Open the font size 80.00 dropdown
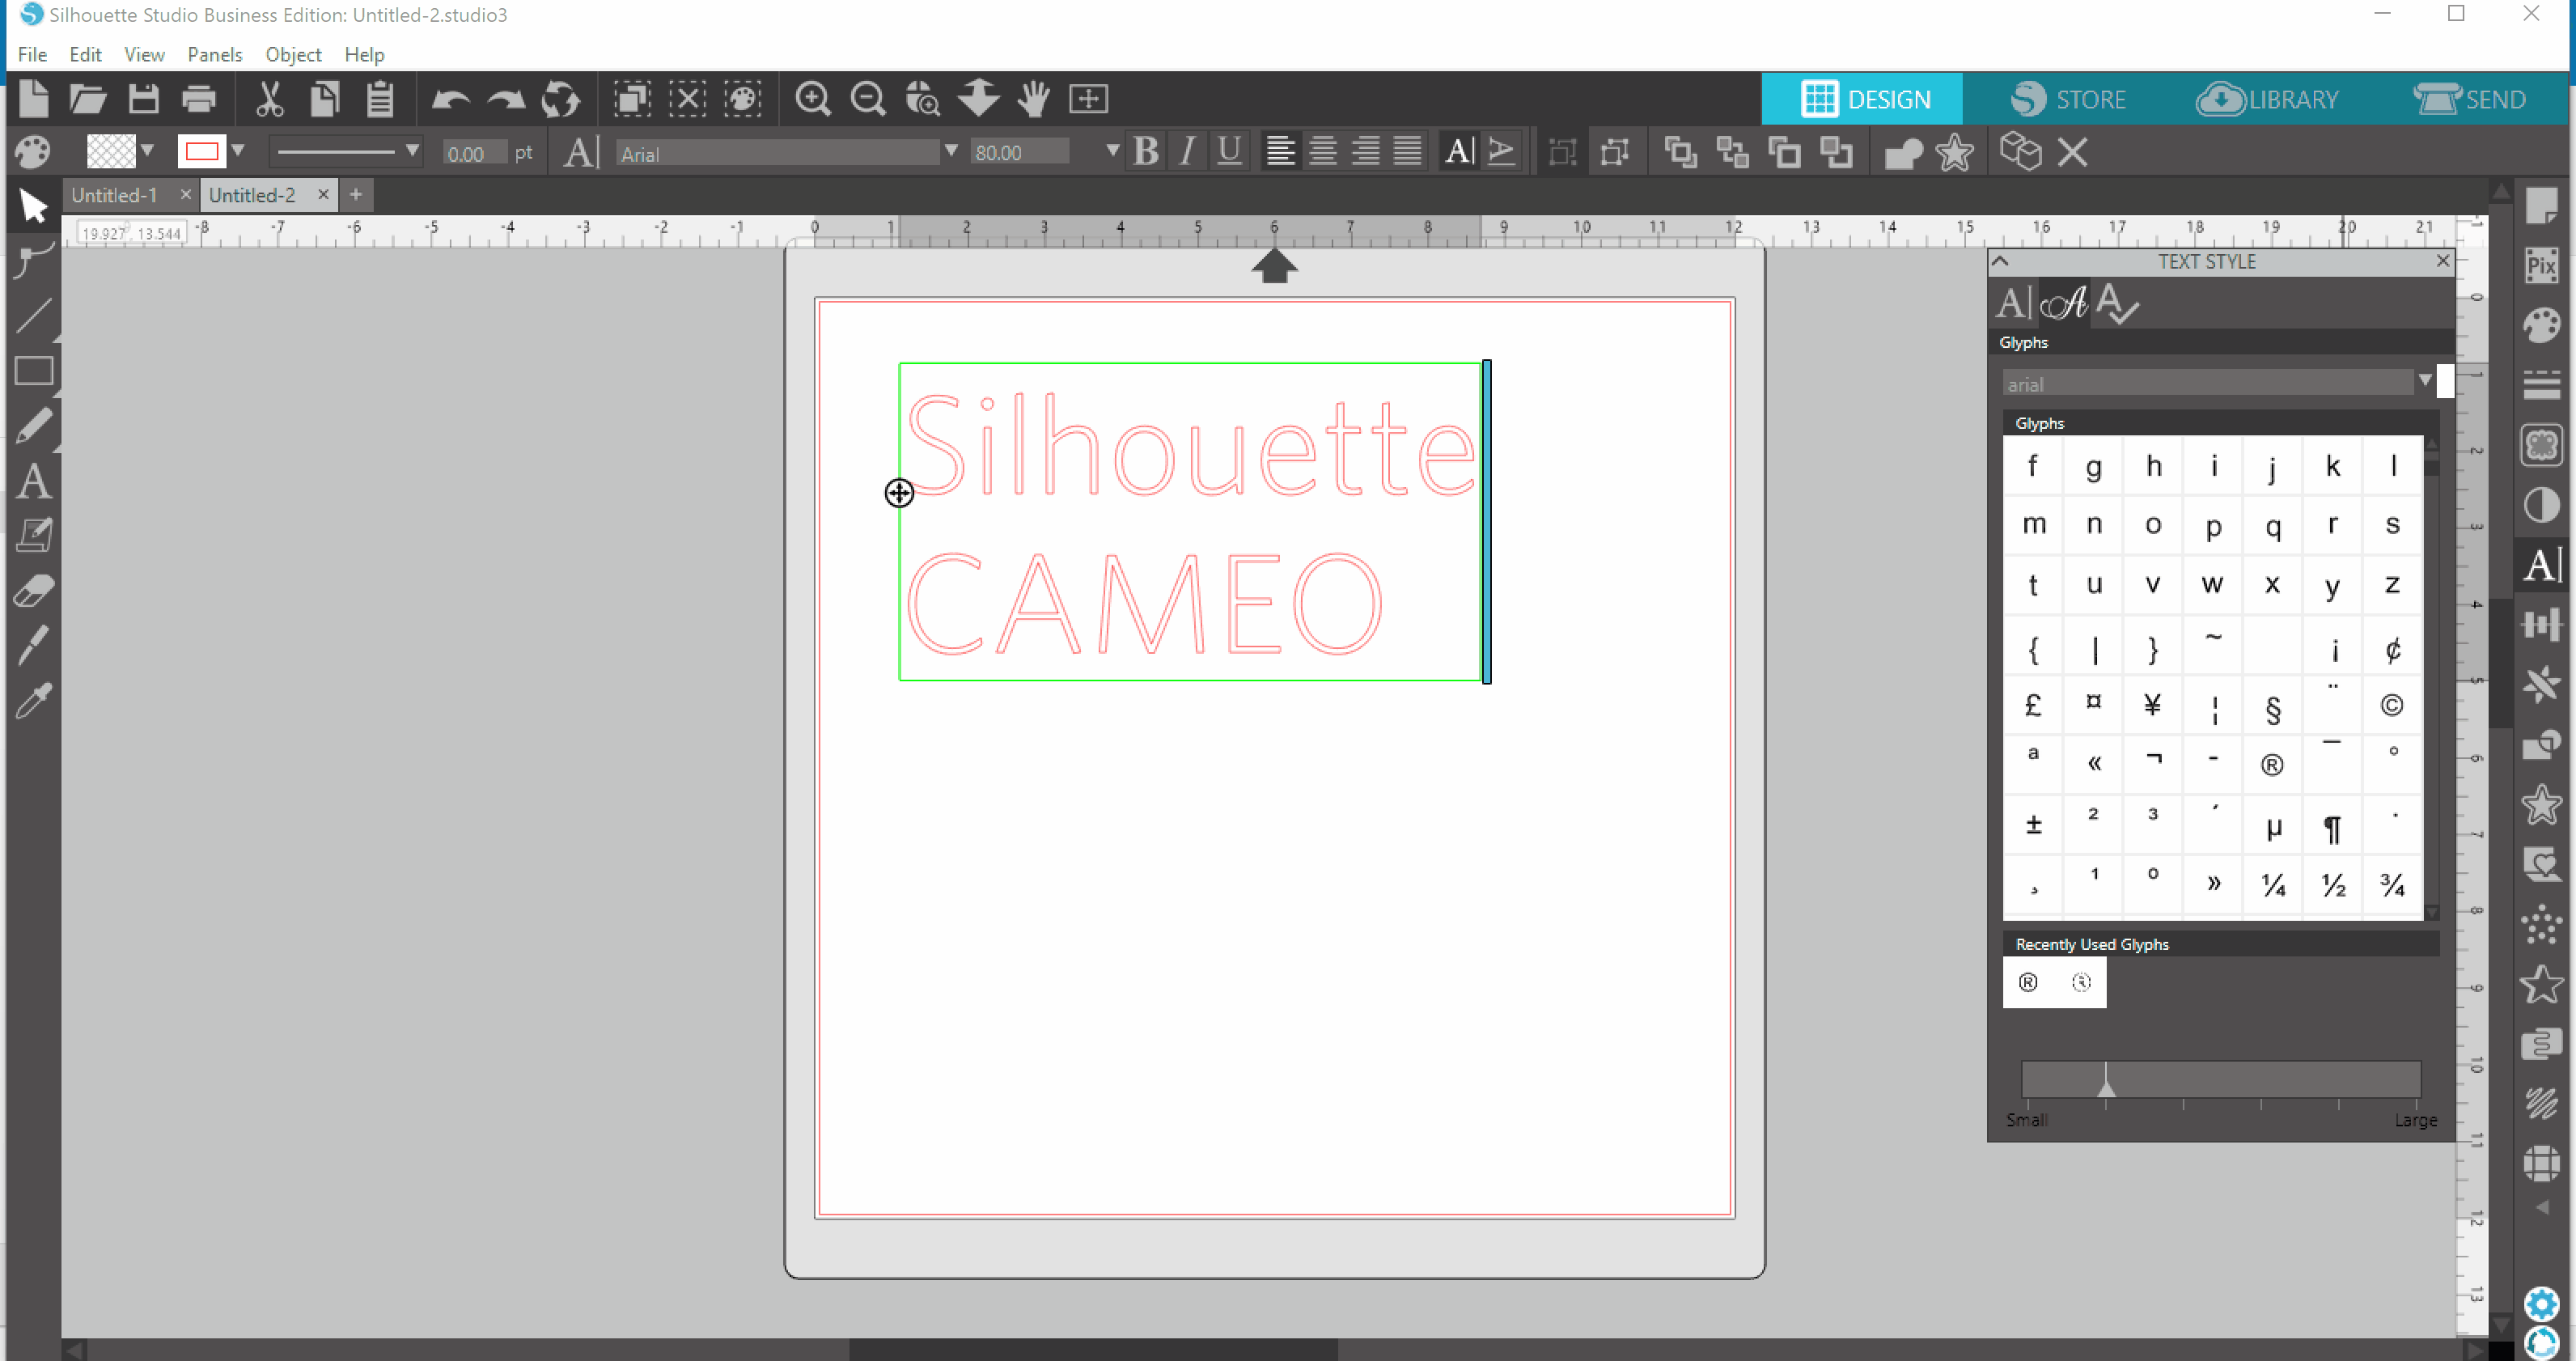 (1112, 151)
